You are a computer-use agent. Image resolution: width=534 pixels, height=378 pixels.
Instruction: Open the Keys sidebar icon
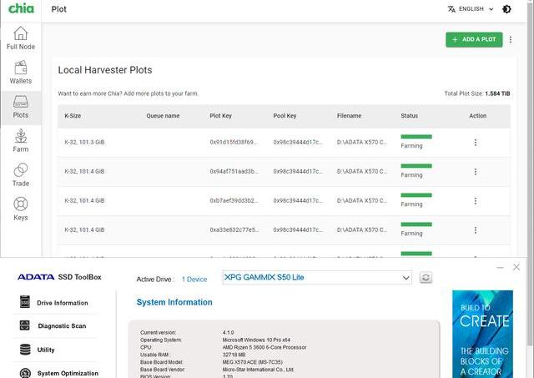20,209
